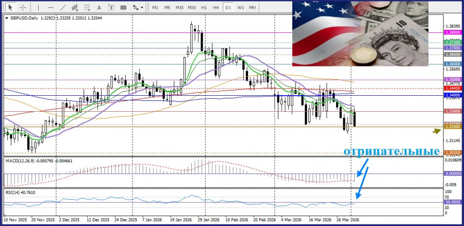Switch chart to M30 timeframe

pos(192,7)
